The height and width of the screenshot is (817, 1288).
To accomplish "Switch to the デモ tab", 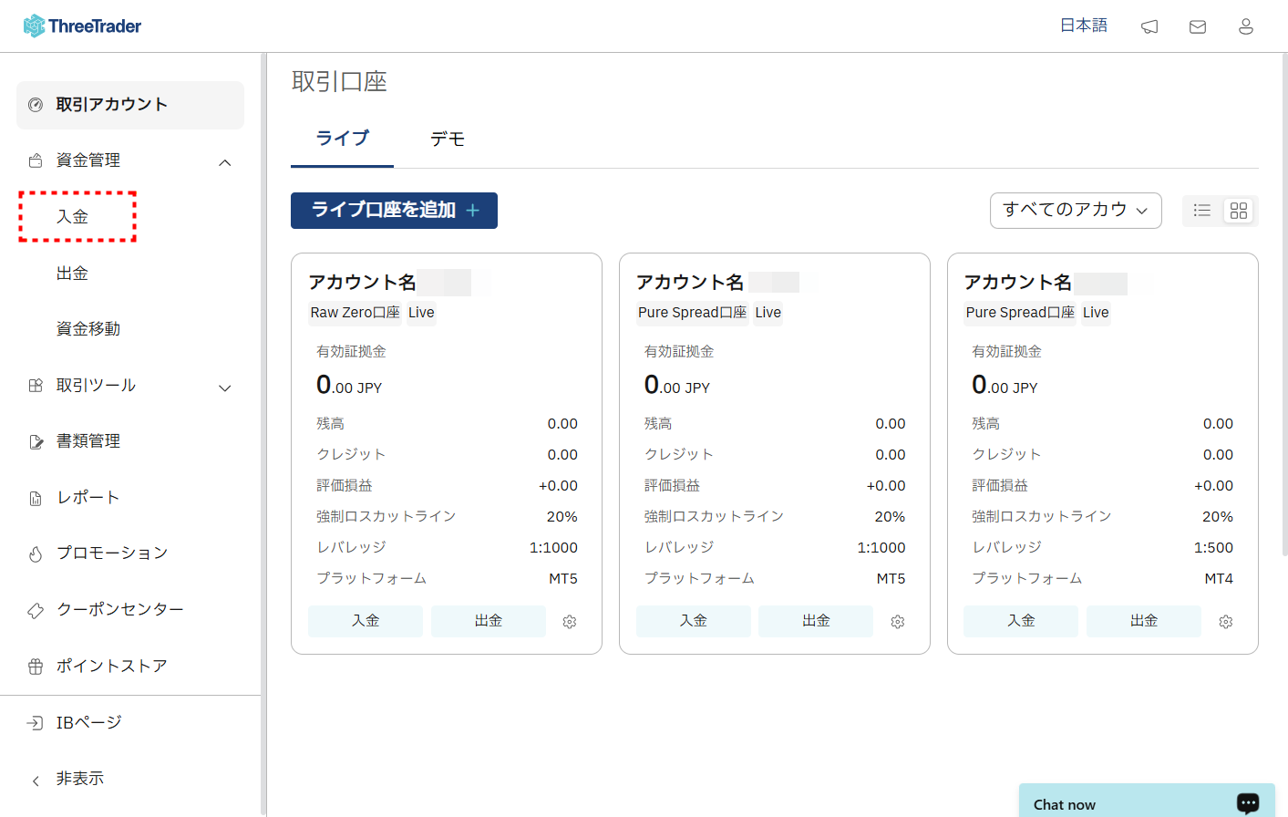I will (x=448, y=139).
